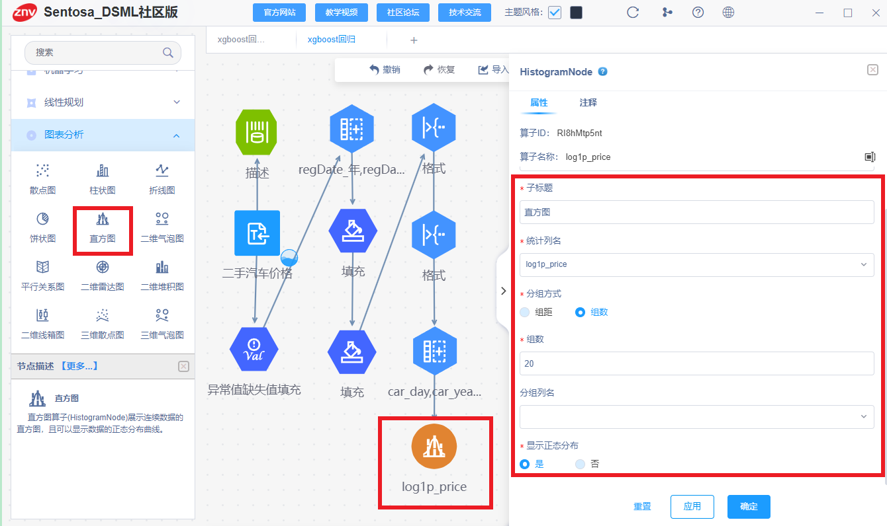Click the icon beside 算子名称 field
Image resolution: width=887 pixels, height=526 pixels.
pos(870,157)
